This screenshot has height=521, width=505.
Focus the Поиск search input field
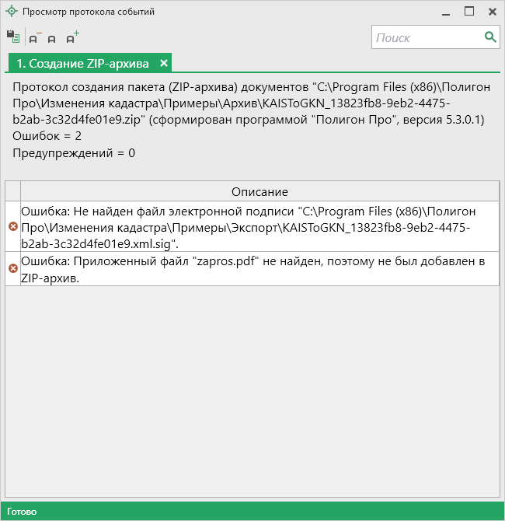pos(427,37)
